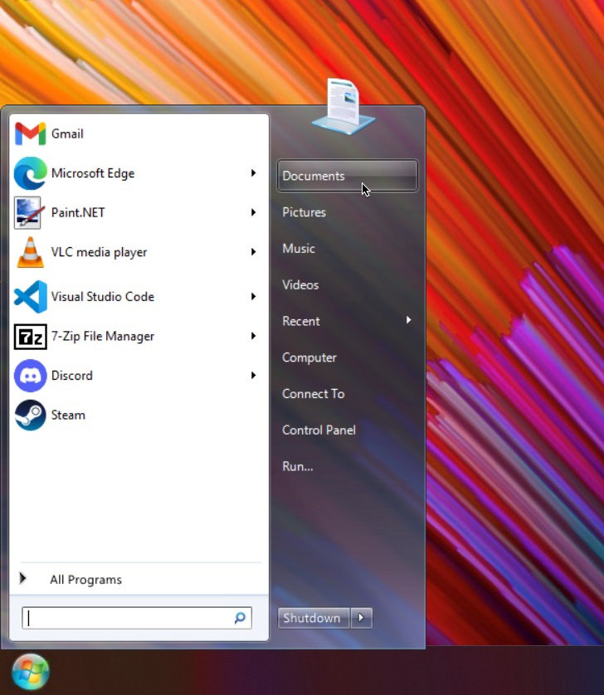Click the Recent label text

pos(300,321)
